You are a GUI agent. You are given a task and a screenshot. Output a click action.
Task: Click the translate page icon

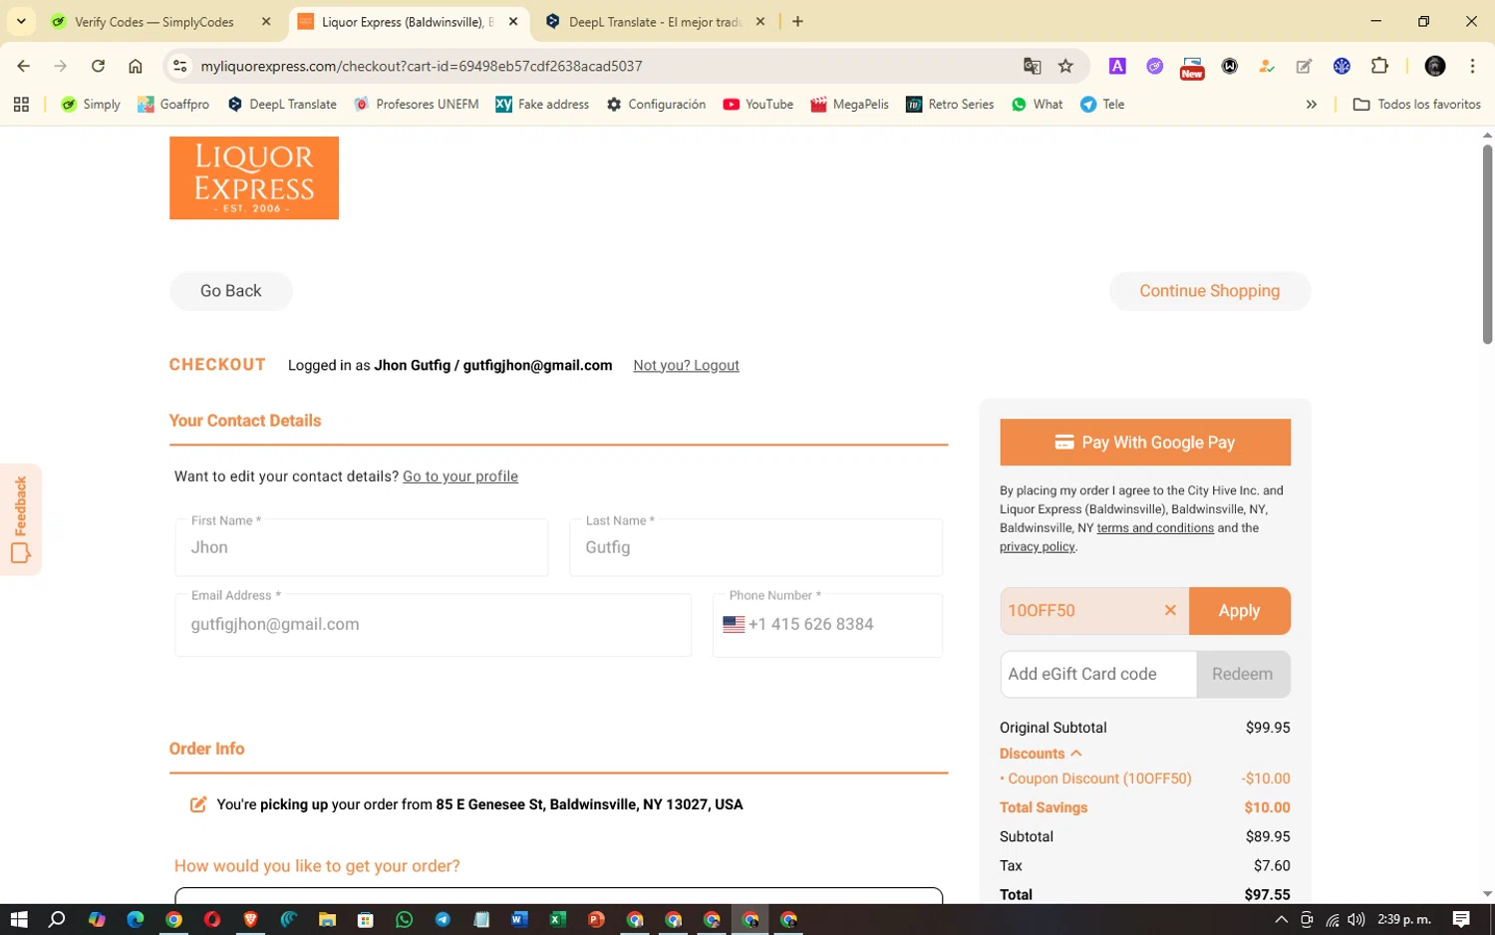coord(1032,66)
